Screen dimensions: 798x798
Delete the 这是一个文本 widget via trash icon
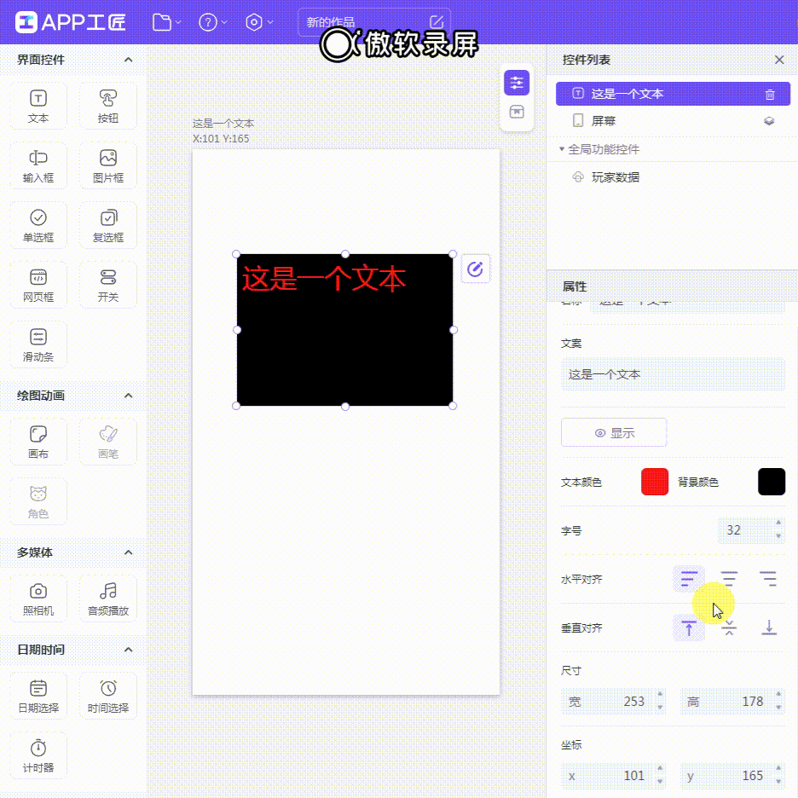[x=770, y=94]
